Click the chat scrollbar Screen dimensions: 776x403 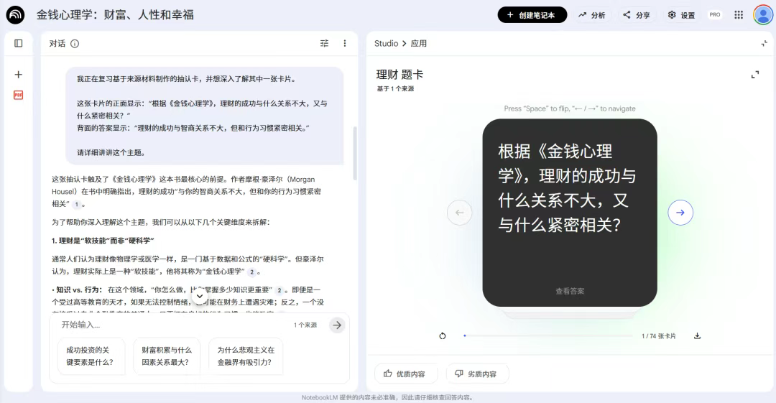point(355,154)
